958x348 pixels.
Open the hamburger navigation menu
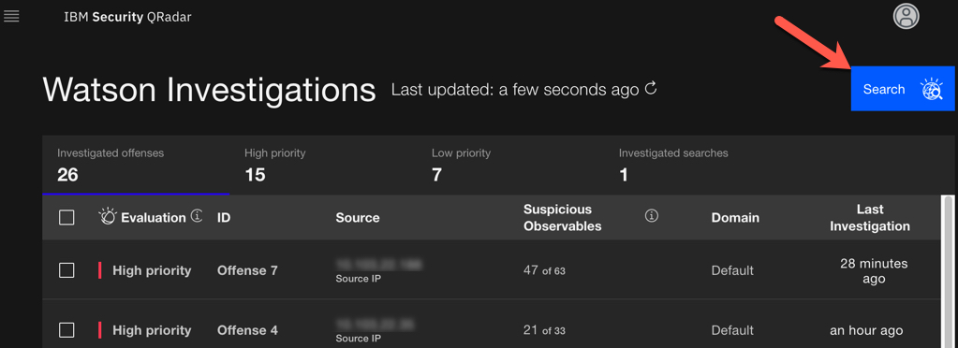pos(11,17)
